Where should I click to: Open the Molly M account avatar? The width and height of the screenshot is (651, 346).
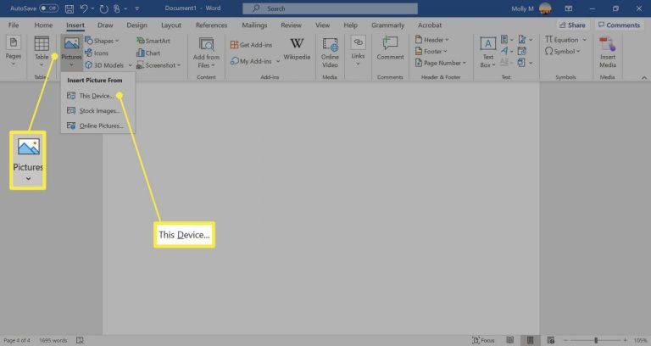(x=545, y=8)
